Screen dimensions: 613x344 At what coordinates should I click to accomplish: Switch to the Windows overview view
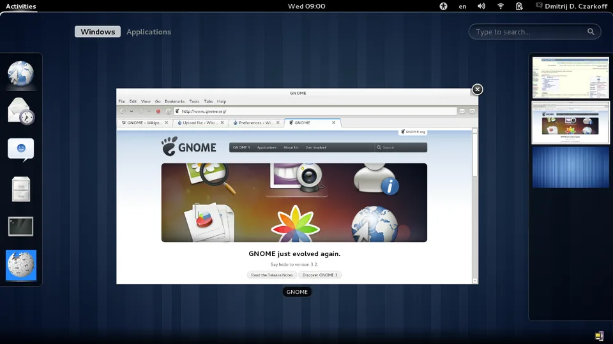[98, 32]
